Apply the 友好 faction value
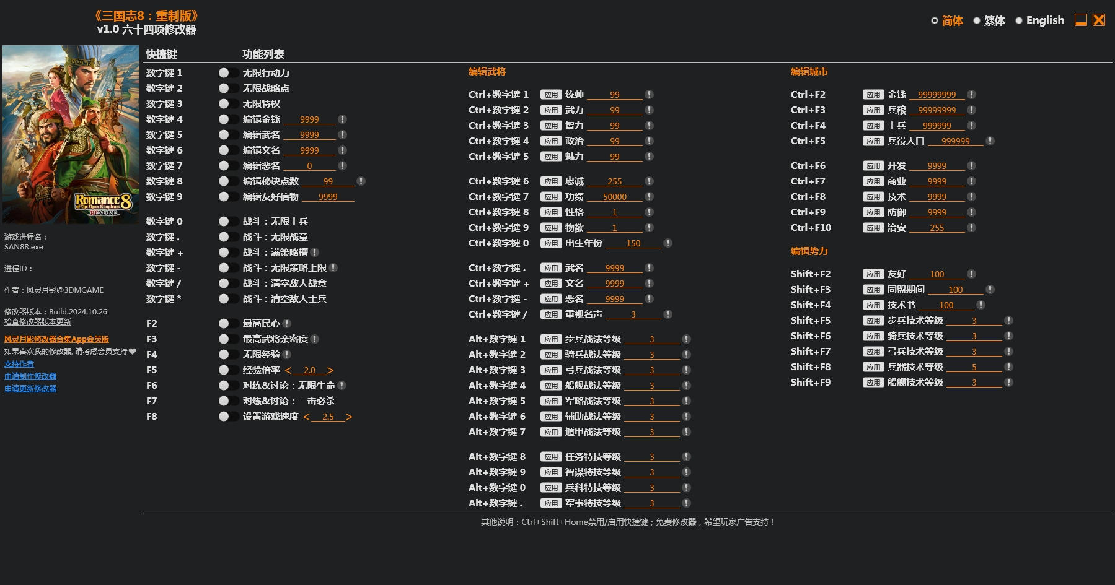Viewport: 1115px width, 585px height. 873,274
